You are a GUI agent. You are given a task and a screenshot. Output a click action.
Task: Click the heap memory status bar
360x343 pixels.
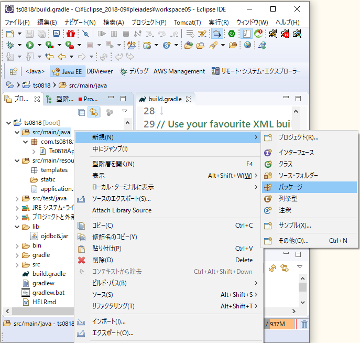tap(280, 324)
